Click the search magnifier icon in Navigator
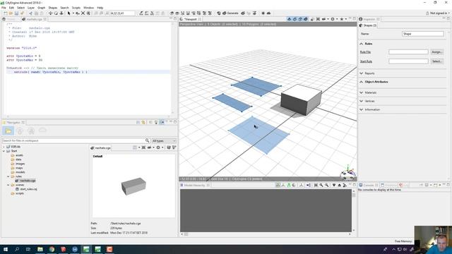 [x=147, y=140]
